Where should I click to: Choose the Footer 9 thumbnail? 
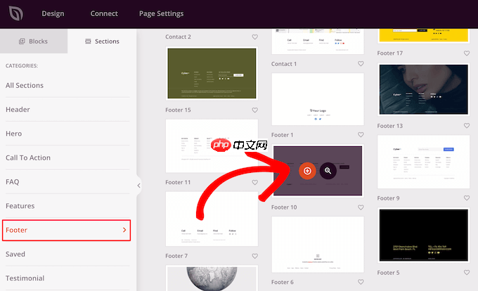click(423, 162)
